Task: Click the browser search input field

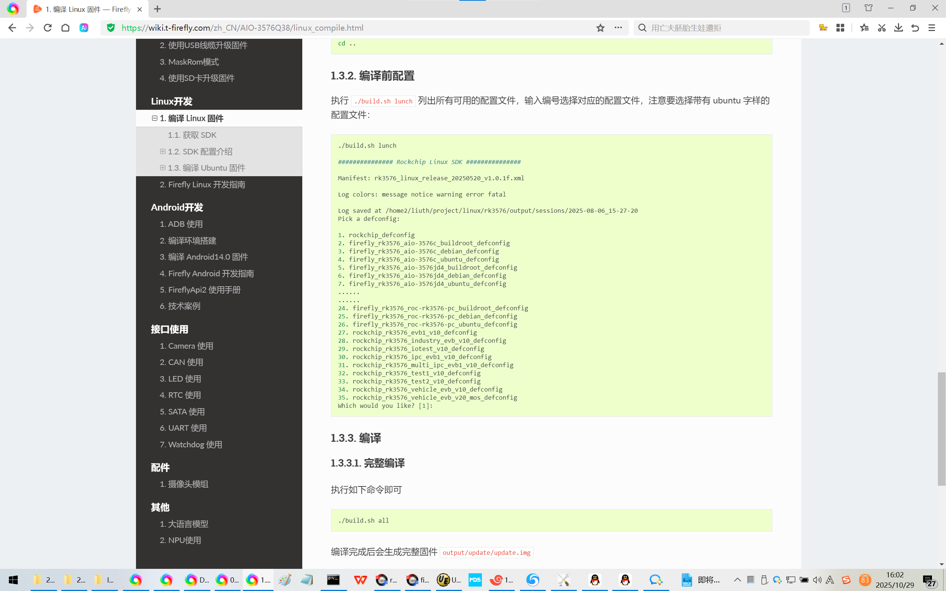Action: (723, 28)
